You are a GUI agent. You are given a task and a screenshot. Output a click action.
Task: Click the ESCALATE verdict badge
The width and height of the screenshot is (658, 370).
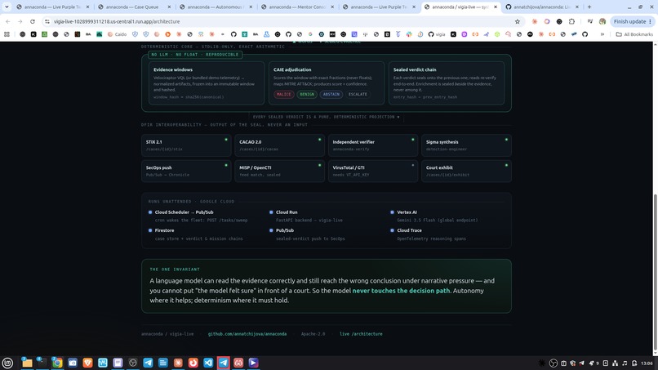358,95
